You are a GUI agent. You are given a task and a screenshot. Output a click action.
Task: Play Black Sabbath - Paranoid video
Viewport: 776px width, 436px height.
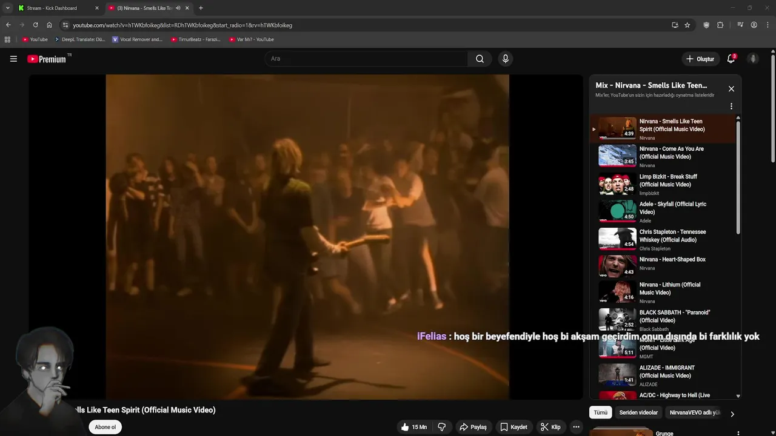click(663, 319)
